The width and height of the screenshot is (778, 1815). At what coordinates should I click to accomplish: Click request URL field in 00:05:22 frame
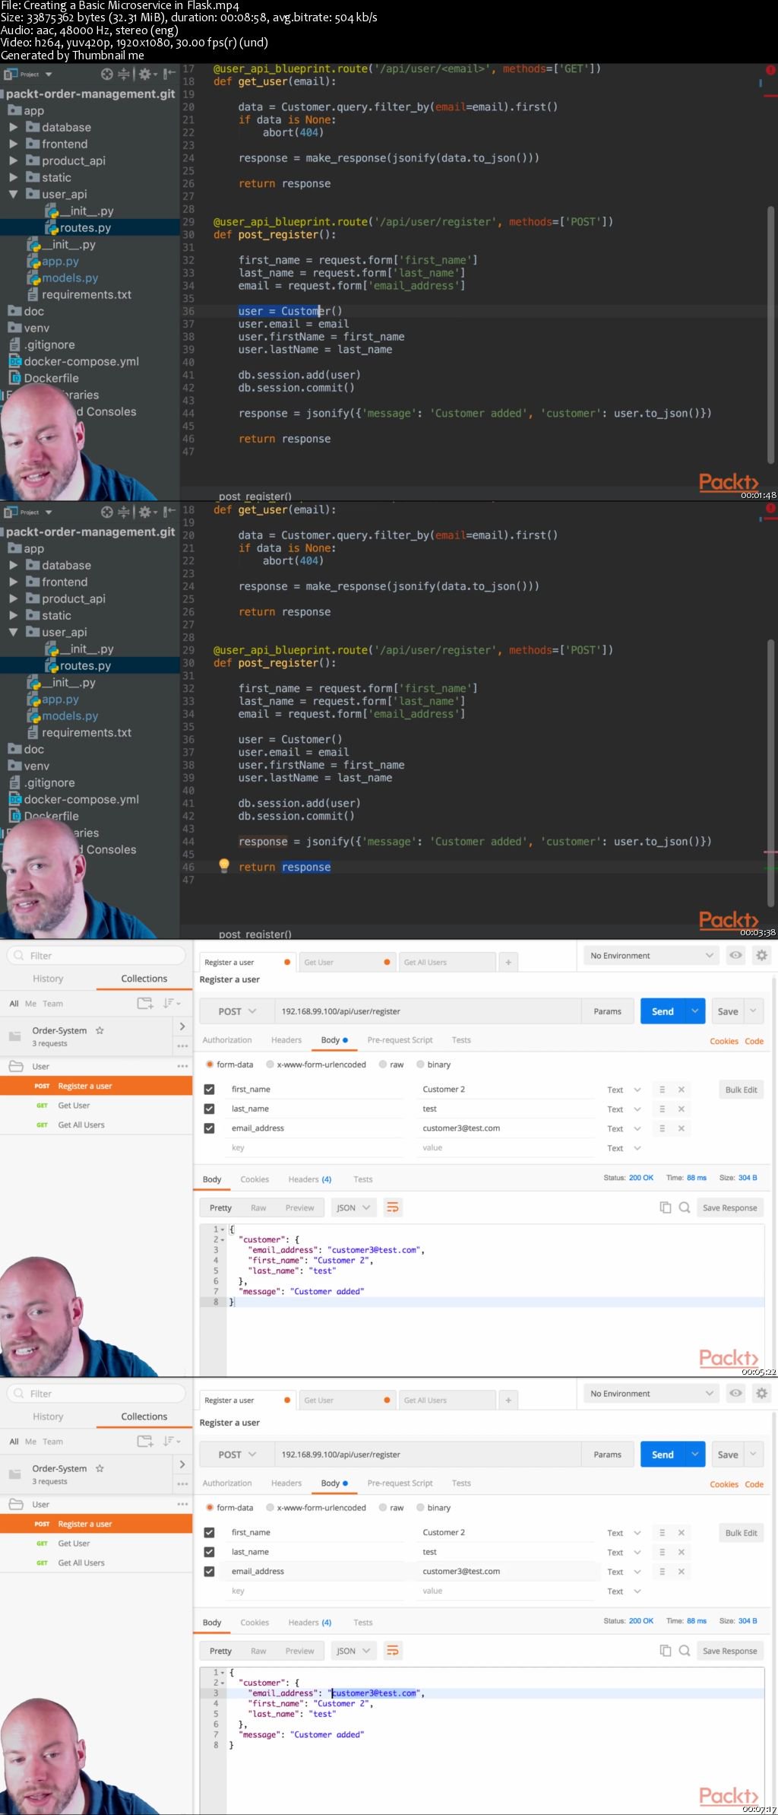428,1011
